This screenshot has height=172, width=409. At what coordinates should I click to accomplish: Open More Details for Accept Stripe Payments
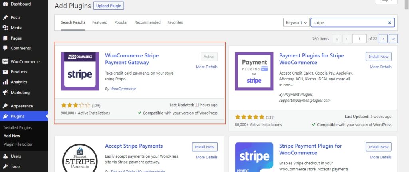(206, 157)
